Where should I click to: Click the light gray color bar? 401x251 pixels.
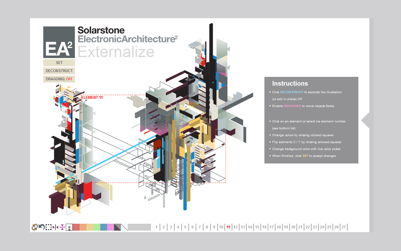pyautogui.click(x=139, y=227)
